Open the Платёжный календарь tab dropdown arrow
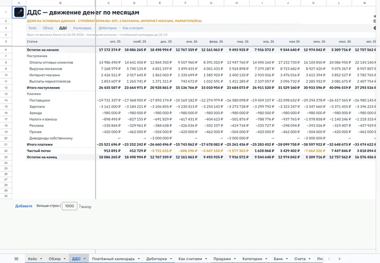The image size is (380, 263). (x=139, y=259)
